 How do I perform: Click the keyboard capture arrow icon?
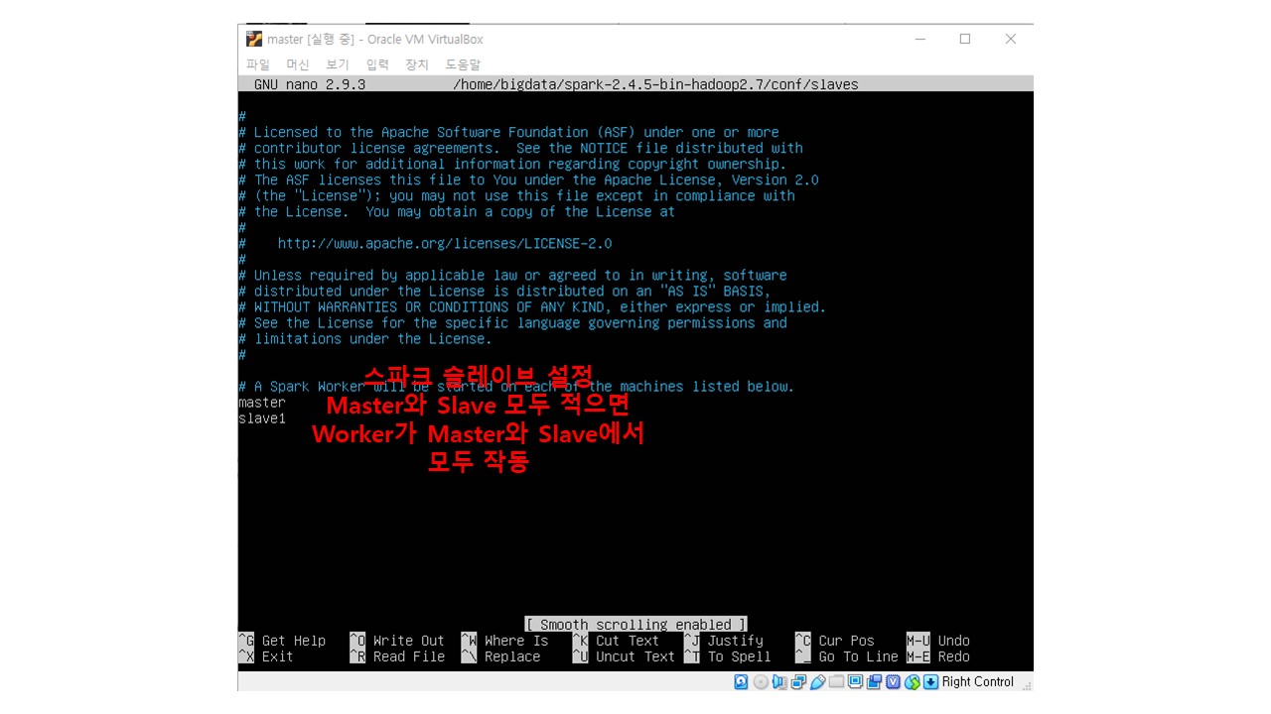(930, 682)
